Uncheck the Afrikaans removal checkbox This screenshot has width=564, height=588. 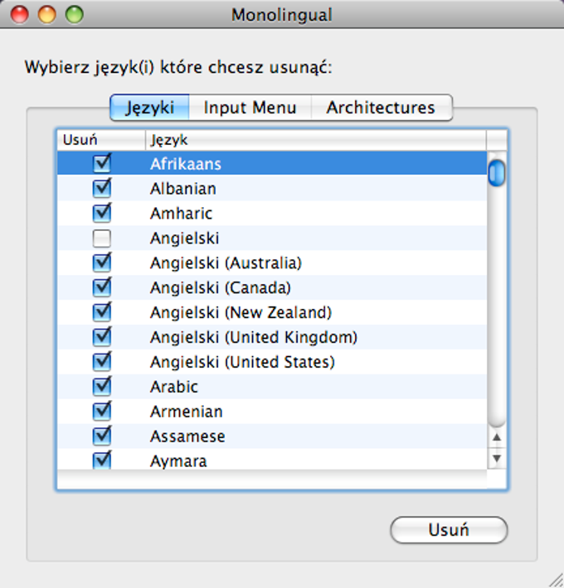(x=102, y=163)
